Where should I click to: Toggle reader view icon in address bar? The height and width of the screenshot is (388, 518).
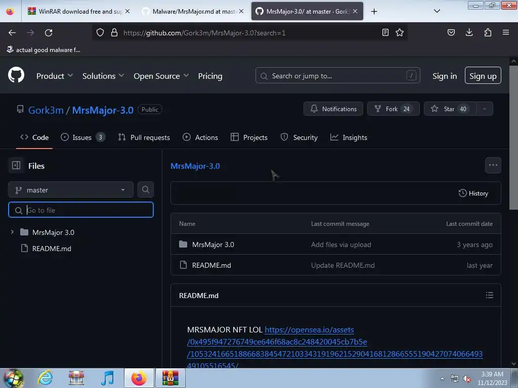point(385,33)
